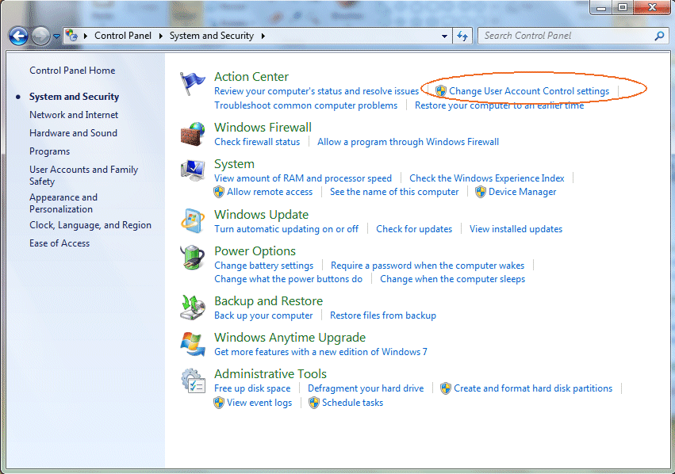Viewport: 675px width, 474px height.
Task: Open the Administrative Tools icon
Action: point(193,380)
